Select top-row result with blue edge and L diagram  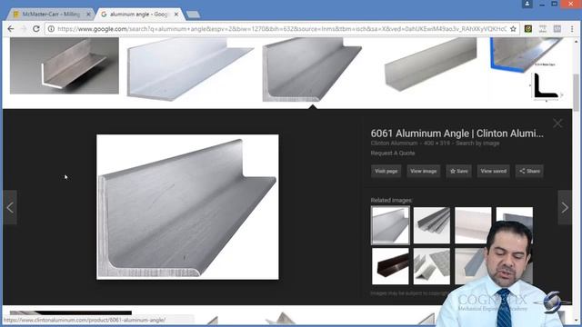[x=527, y=69]
